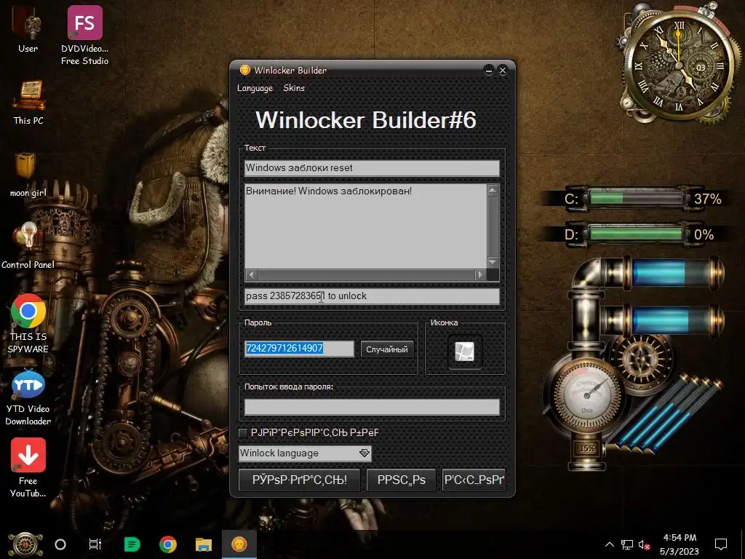Click the Попыток ввода пароля field
Image resolution: width=745 pixels, height=559 pixels.
point(372,407)
